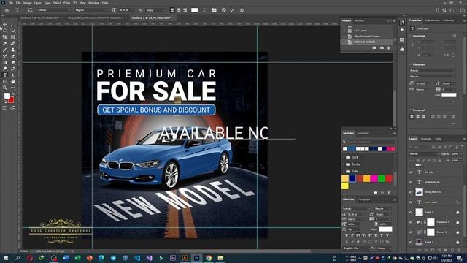Open Google Chrome from taskbar
467x263 pixels.
coord(209,258)
